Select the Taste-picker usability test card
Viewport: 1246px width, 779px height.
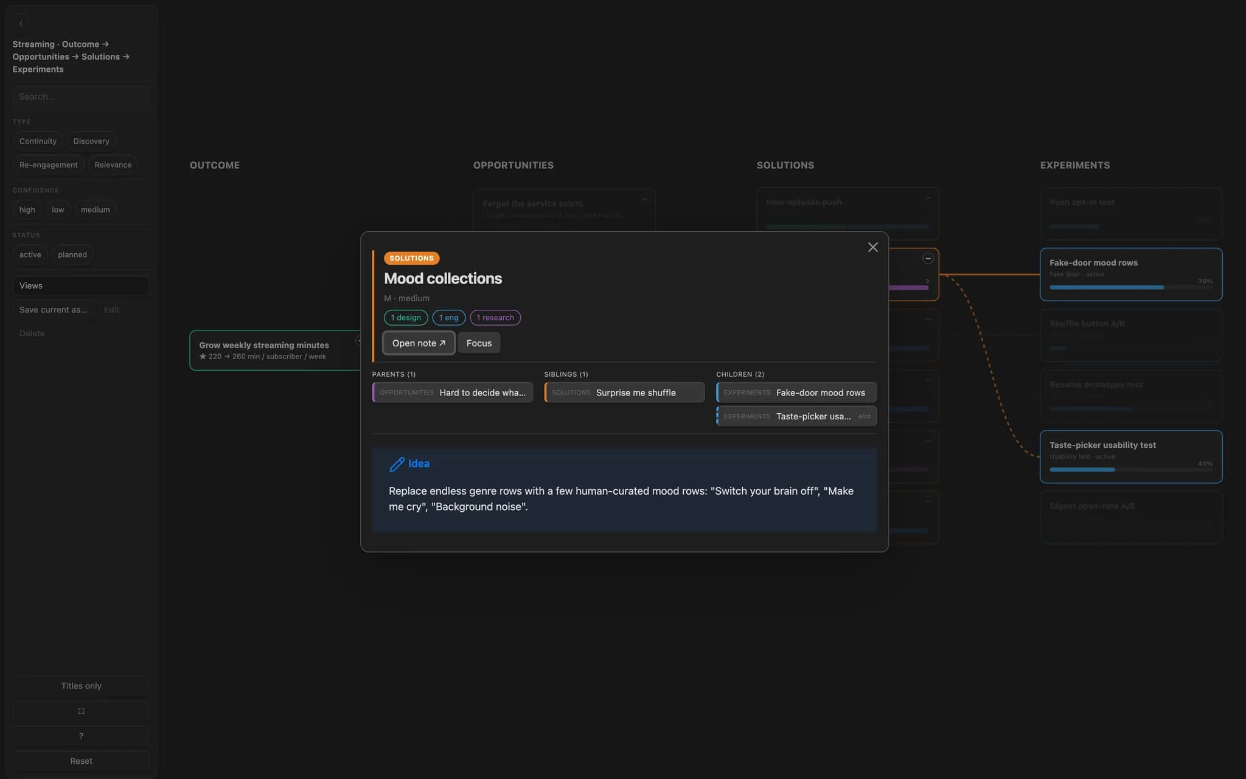[1131, 457]
